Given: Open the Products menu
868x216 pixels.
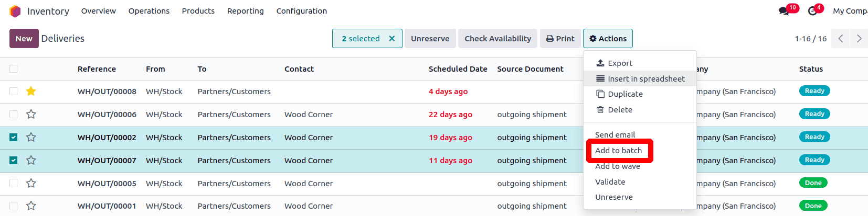Looking at the screenshot, I should click(x=198, y=11).
